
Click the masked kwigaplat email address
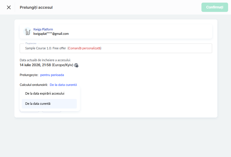tap(51, 34)
